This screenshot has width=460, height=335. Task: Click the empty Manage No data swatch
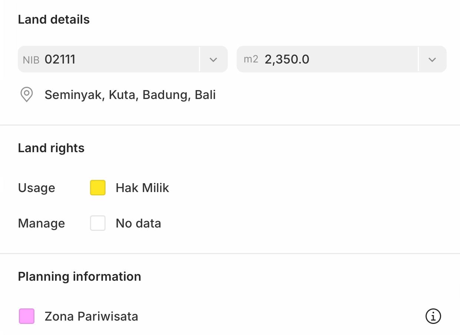tap(98, 223)
